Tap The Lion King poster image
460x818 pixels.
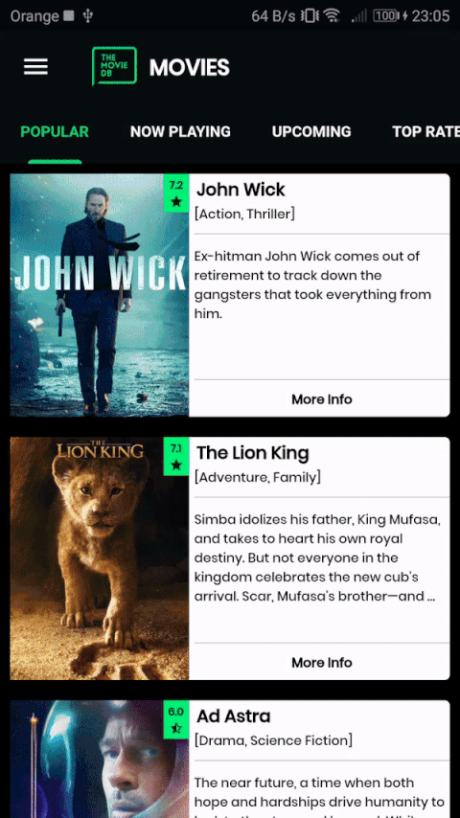100,558
